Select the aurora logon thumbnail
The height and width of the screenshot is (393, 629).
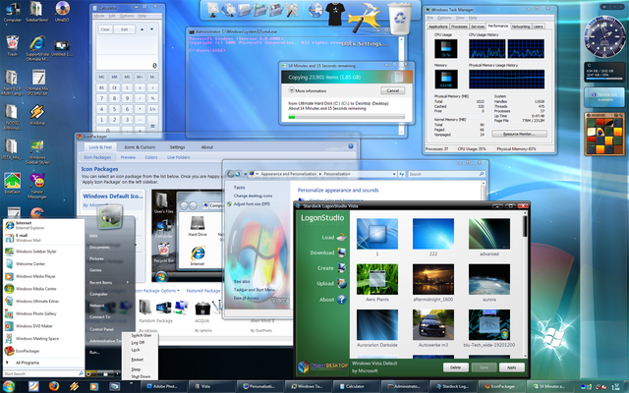click(489, 279)
